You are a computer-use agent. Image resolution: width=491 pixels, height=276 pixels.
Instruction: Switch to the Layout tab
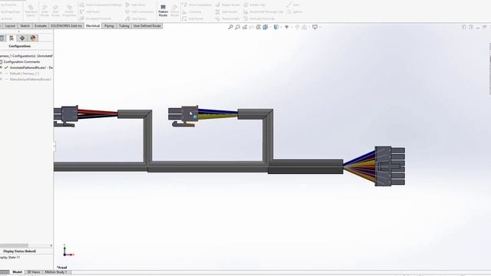(x=10, y=26)
